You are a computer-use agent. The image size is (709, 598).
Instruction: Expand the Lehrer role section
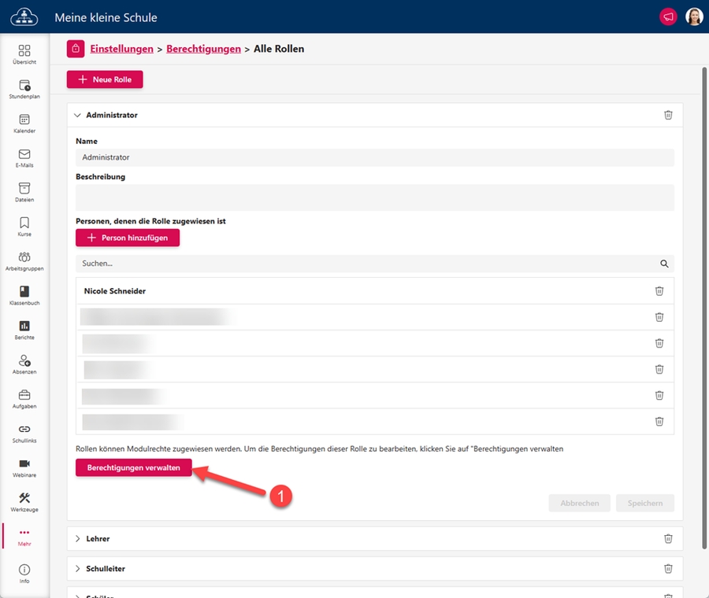[x=77, y=539]
